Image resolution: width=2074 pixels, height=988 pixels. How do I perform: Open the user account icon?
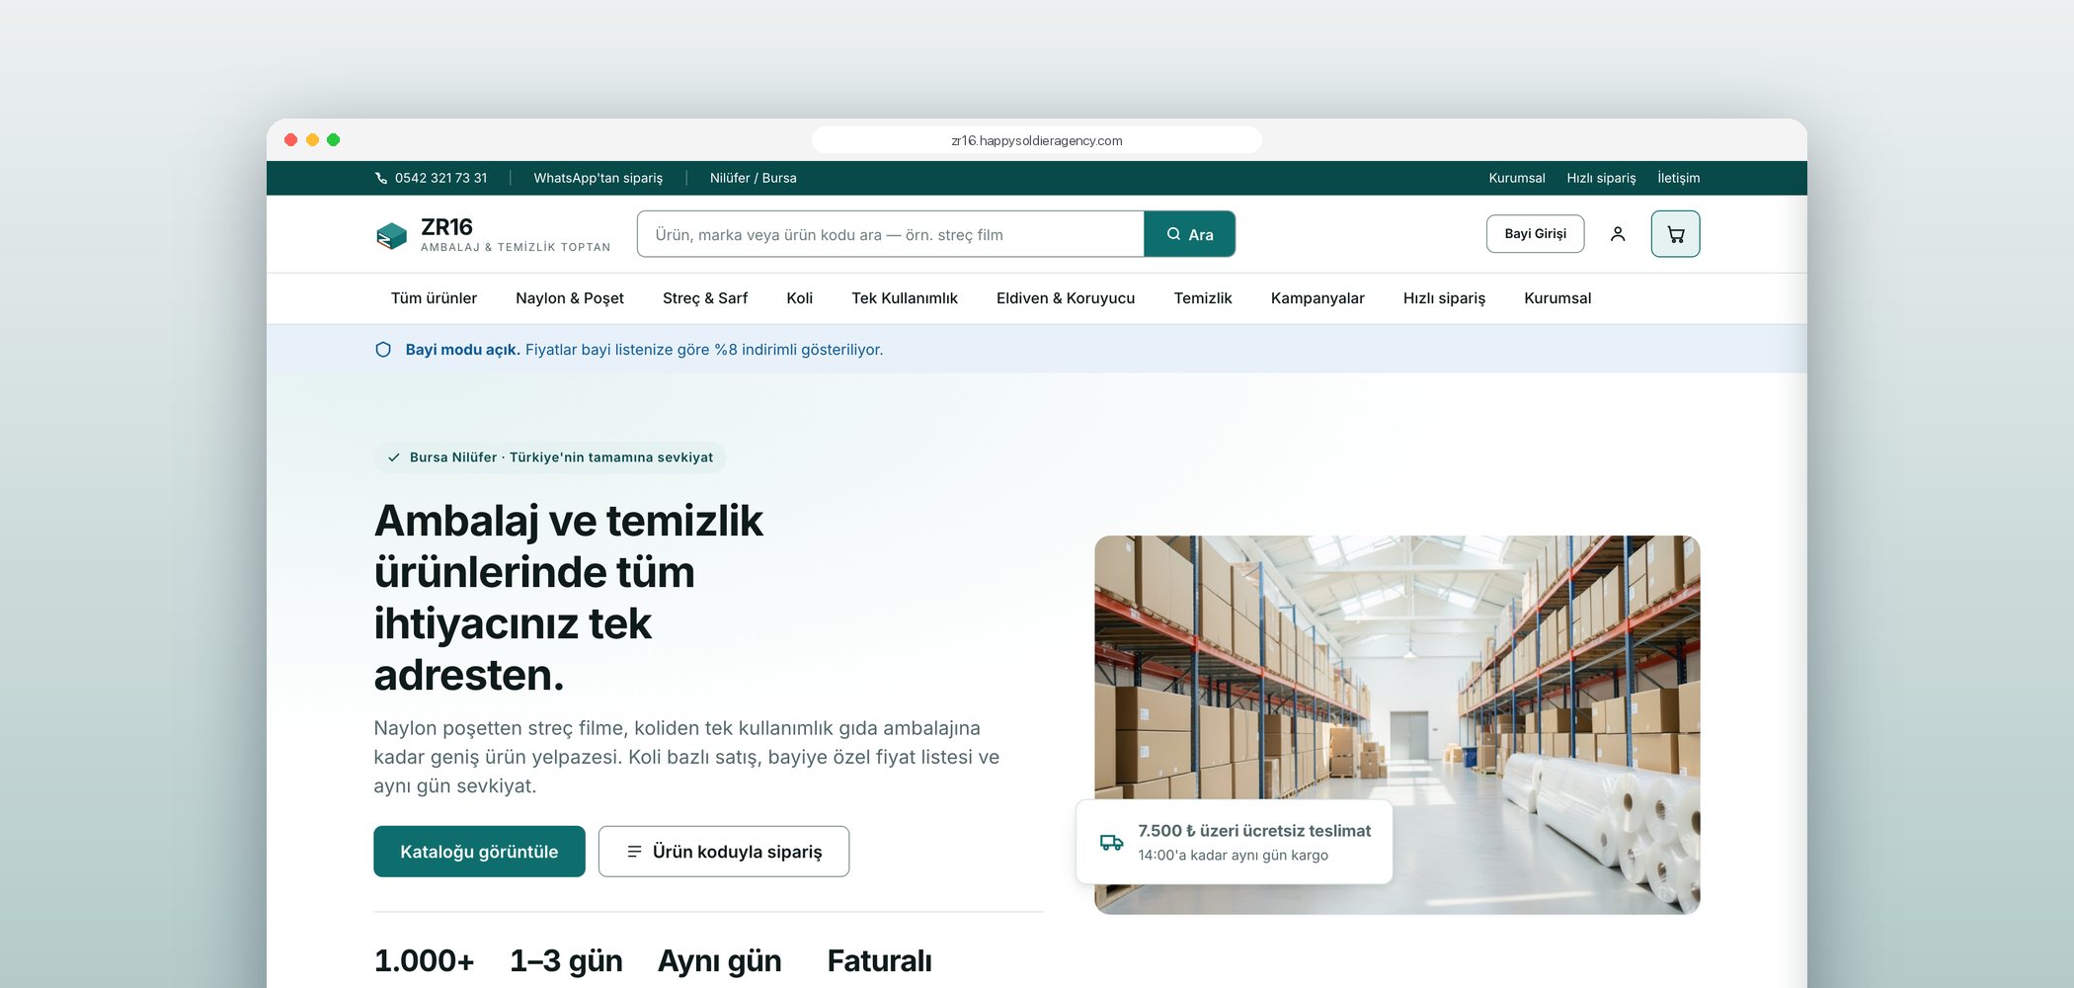point(1618,234)
